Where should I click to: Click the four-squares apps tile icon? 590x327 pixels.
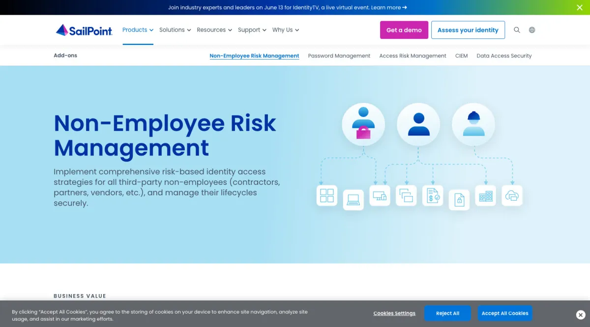[327, 195]
